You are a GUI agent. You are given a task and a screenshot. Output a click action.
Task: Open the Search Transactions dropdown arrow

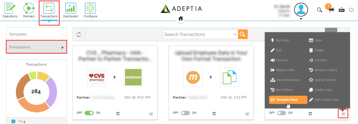[x=235, y=34]
